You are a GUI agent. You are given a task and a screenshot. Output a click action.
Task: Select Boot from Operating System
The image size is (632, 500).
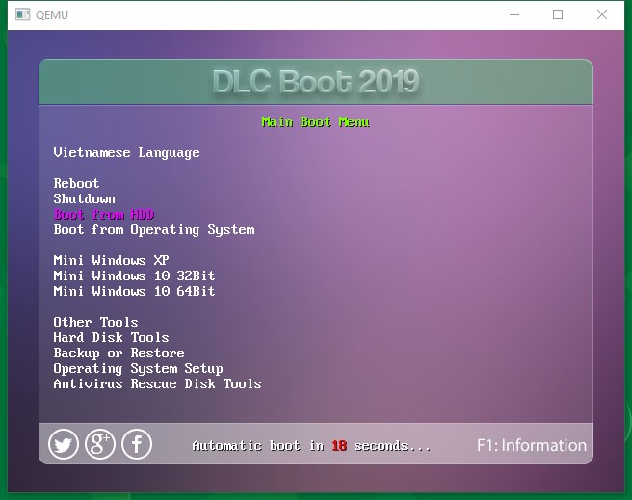(154, 230)
